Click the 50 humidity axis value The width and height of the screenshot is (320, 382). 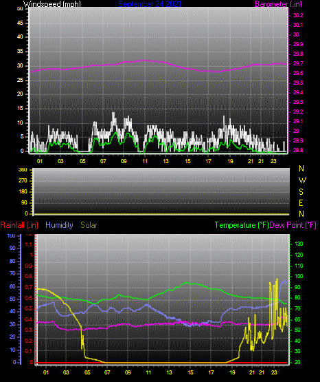pyautogui.click(x=12, y=299)
